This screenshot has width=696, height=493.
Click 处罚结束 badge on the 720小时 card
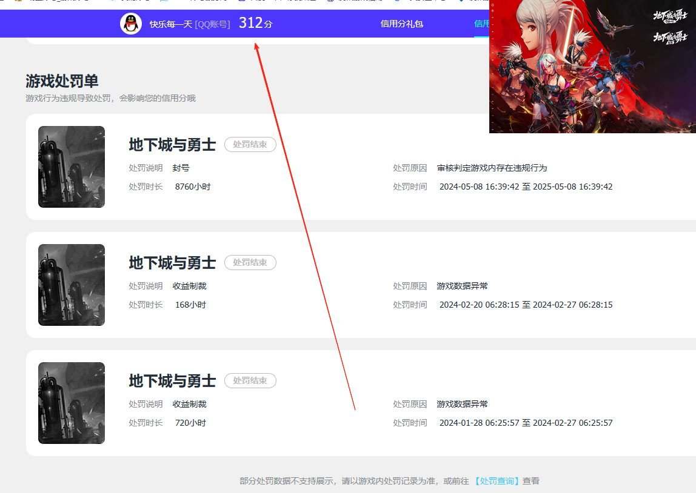[250, 380]
